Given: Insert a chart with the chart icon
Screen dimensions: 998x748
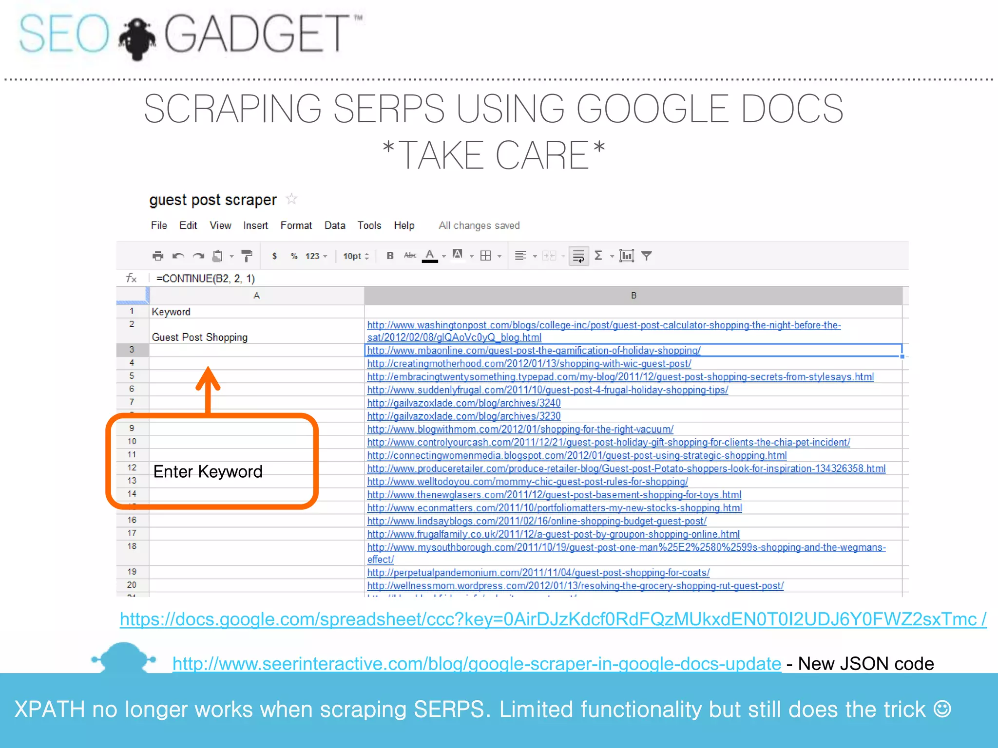Looking at the screenshot, I should (627, 256).
